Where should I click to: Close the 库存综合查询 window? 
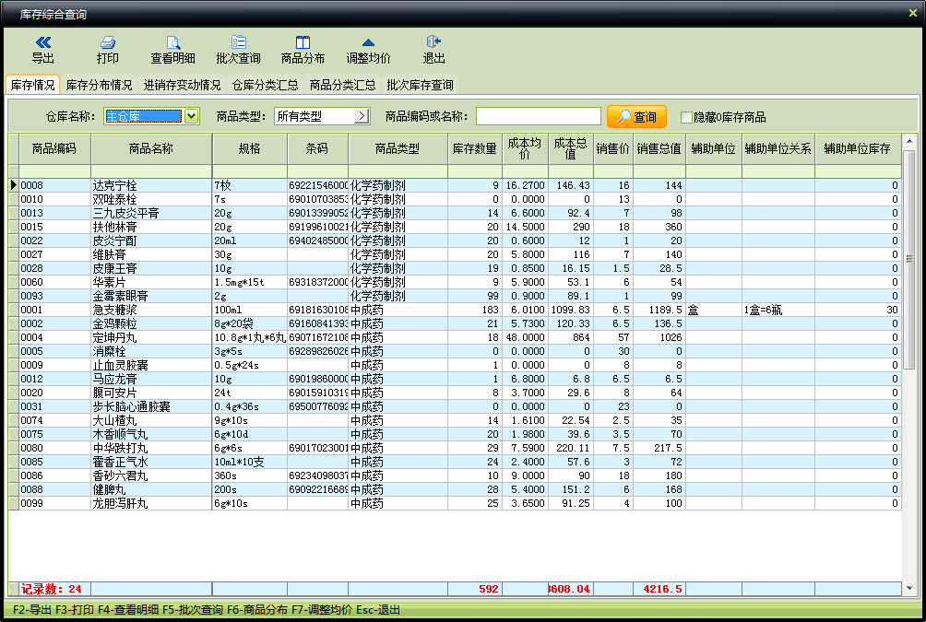coord(913,12)
